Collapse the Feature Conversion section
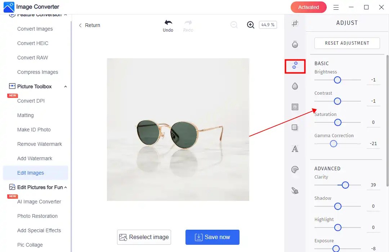The width and height of the screenshot is (389, 252). click(x=65, y=14)
